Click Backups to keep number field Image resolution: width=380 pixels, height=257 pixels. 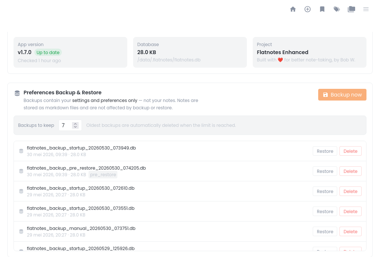pyautogui.click(x=70, y=125)
